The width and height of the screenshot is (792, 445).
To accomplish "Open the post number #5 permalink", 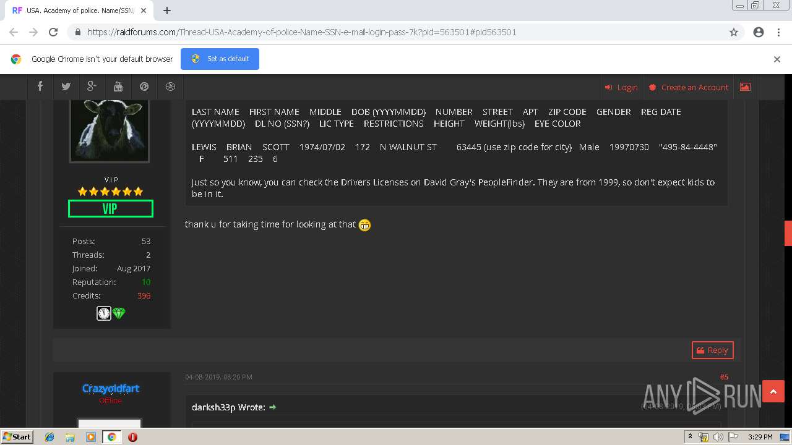I will click(724, 377).
